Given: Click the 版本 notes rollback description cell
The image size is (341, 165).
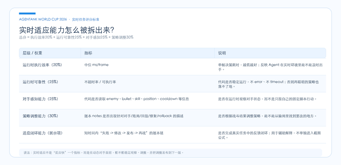Looking at the screenshot, I should pos(134,116).
